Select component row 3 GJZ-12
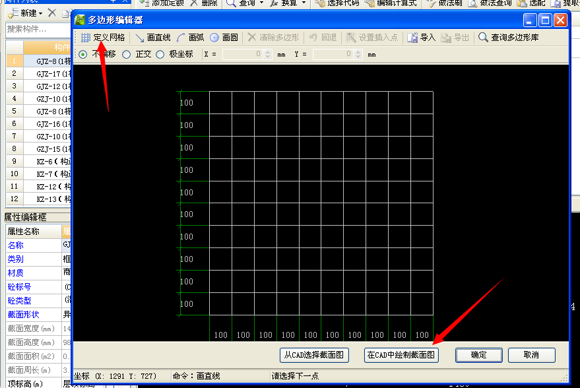This screenshot has width=580, height=388. 38,86
